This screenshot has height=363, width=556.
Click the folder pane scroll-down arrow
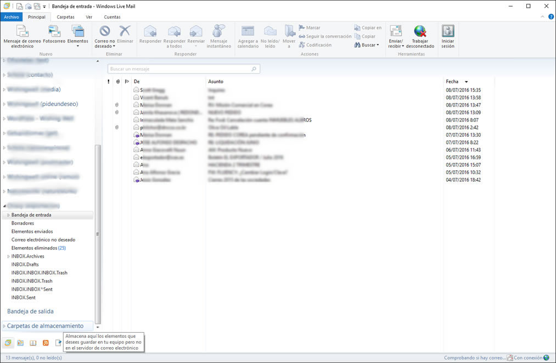[x=98, y=327]
